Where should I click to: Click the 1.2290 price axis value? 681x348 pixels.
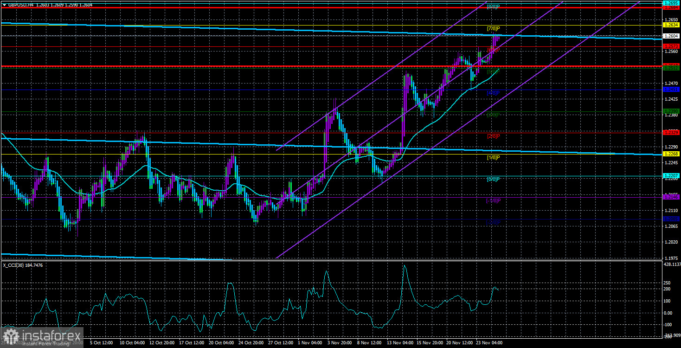pyautogui.click(x=671, y=147)
